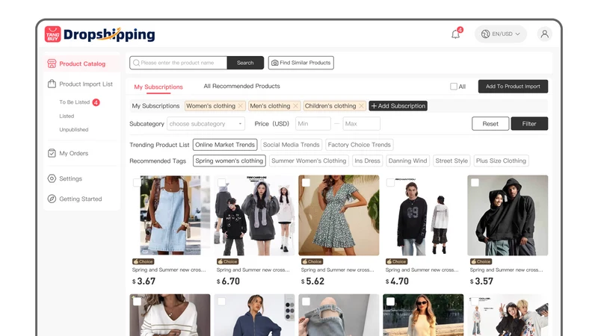Click the Max price field
Viewport: 598px width, 336px height.
coord(361,124)
